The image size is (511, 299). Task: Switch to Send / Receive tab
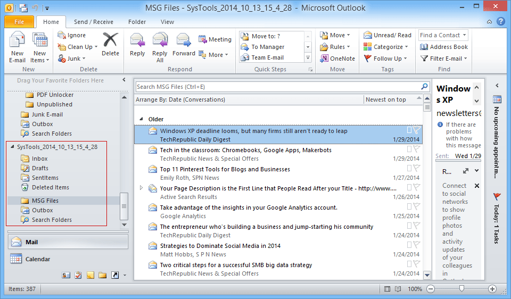[94, 22]
